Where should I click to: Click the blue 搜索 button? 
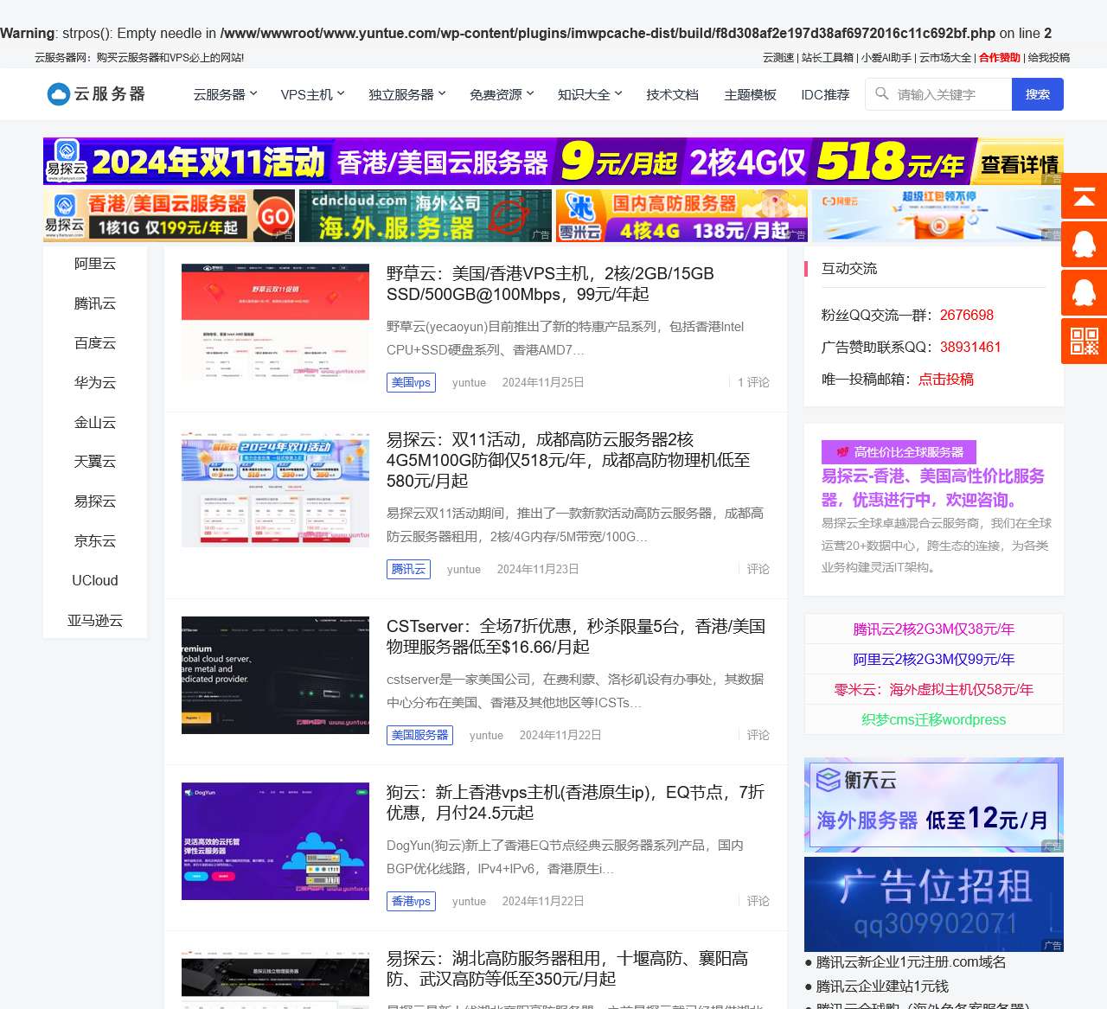click(1038, 94)
